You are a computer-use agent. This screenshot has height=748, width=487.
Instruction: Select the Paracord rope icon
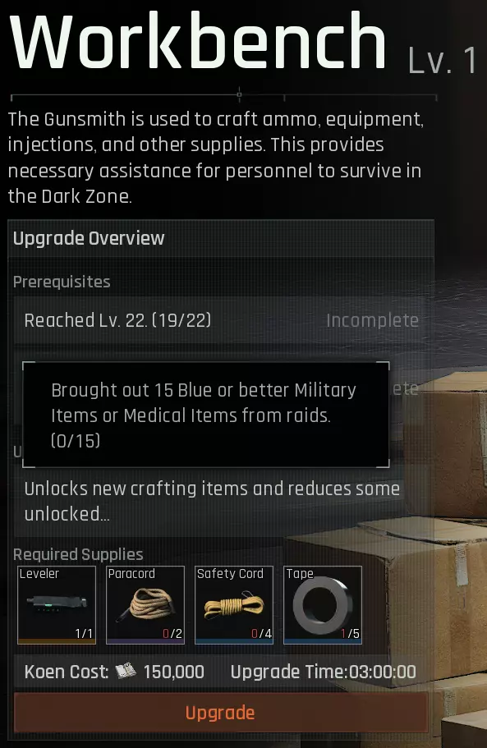point(145,605)
